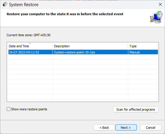Click the Current time zone GMT+05:30 text
This screenshot has height=134, width=165.
coord(28,35)
